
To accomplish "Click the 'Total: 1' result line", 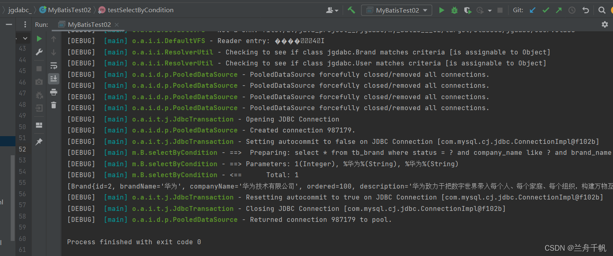I will 183,175.
